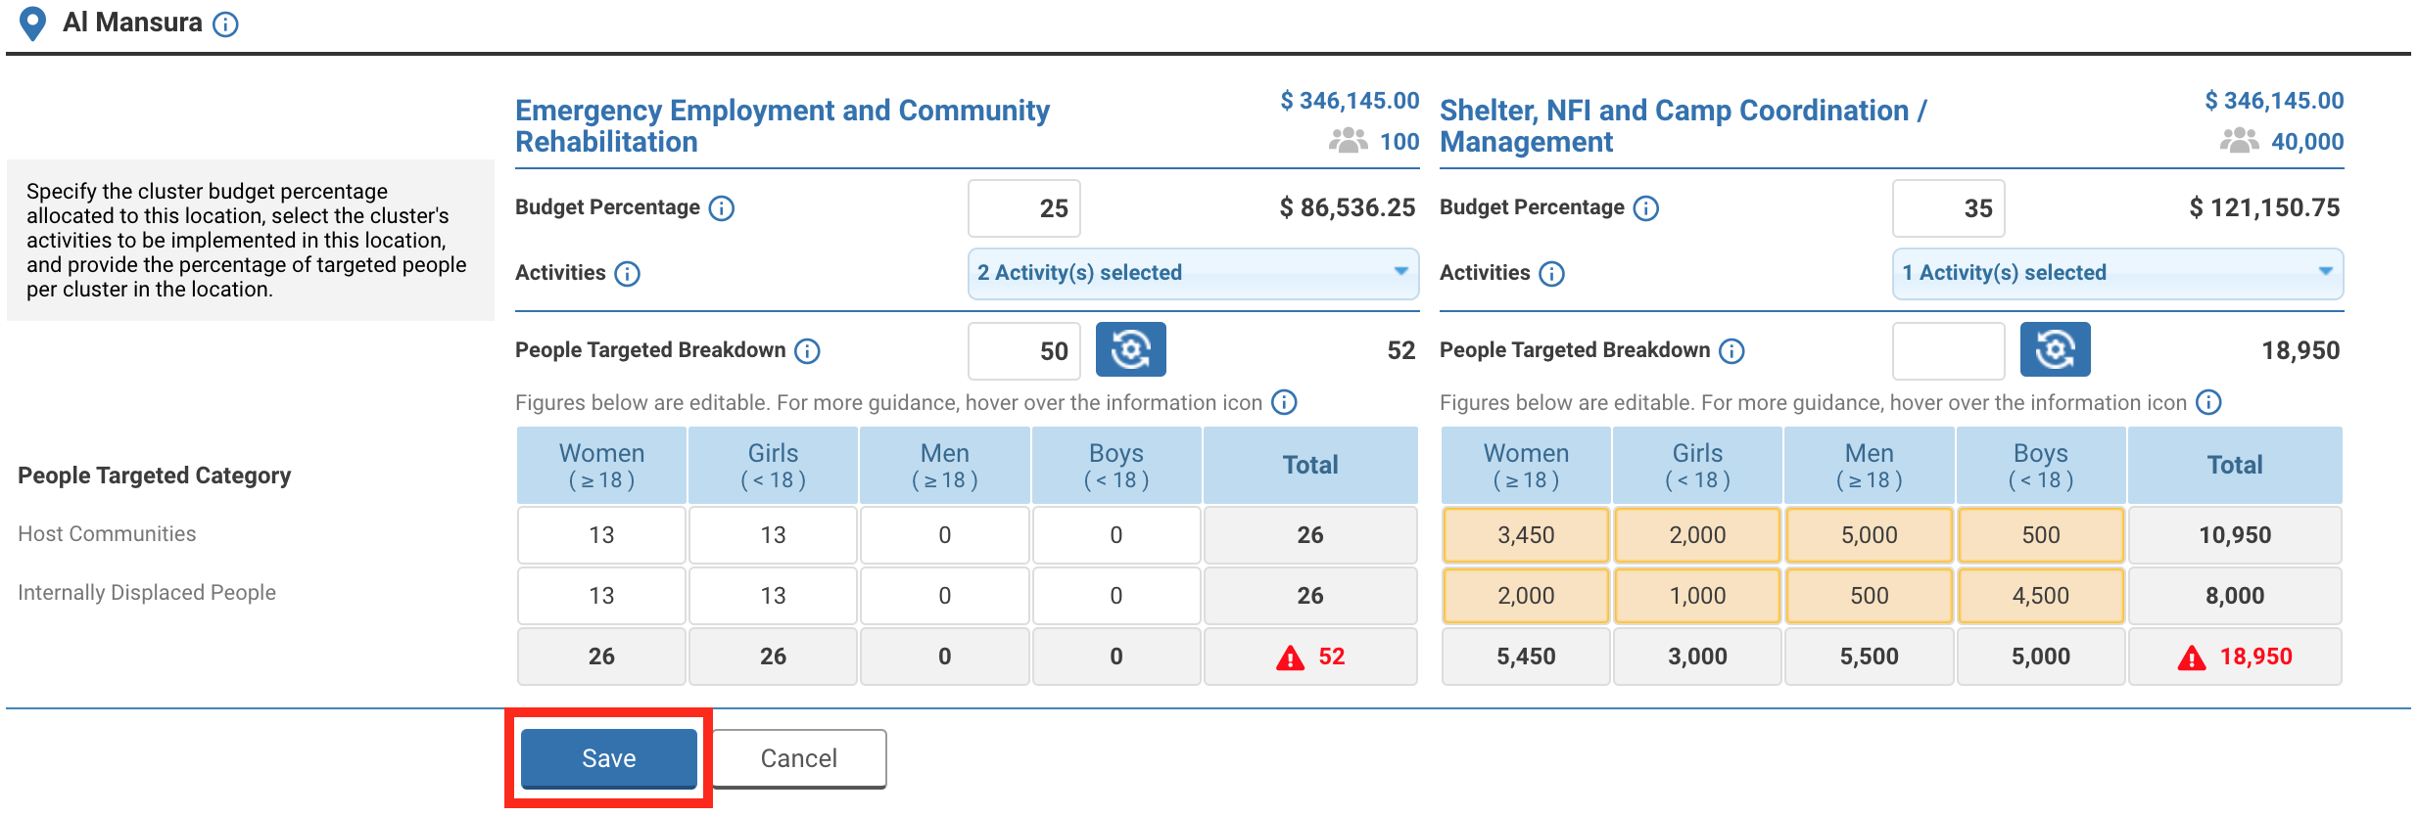Screen dimensions: 2419x816
Task: Click the Shelter, NFI and Camp Coordination heading
Action: [1684, 126]
